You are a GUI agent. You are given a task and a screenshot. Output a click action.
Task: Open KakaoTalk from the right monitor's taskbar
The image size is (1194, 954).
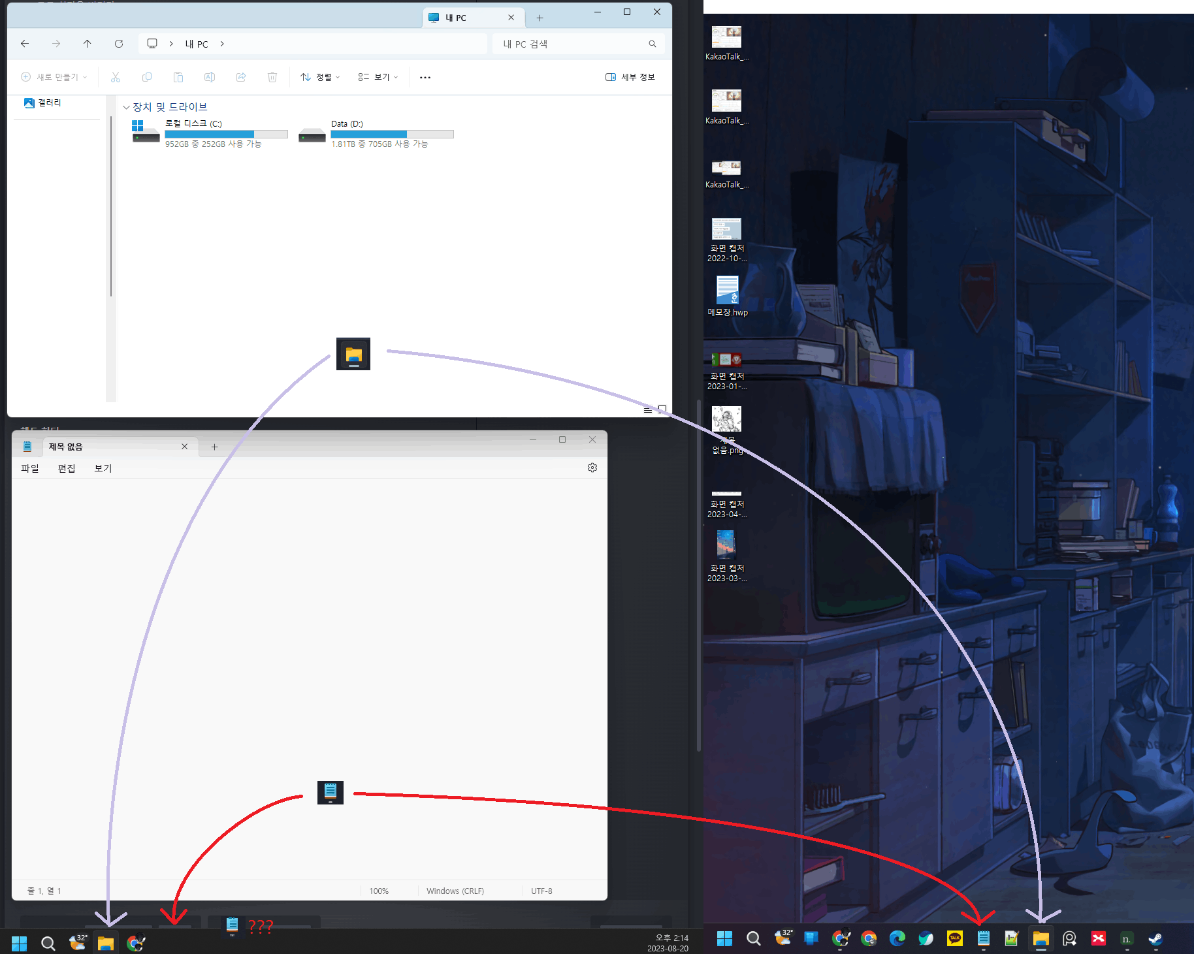coord(955,938)
